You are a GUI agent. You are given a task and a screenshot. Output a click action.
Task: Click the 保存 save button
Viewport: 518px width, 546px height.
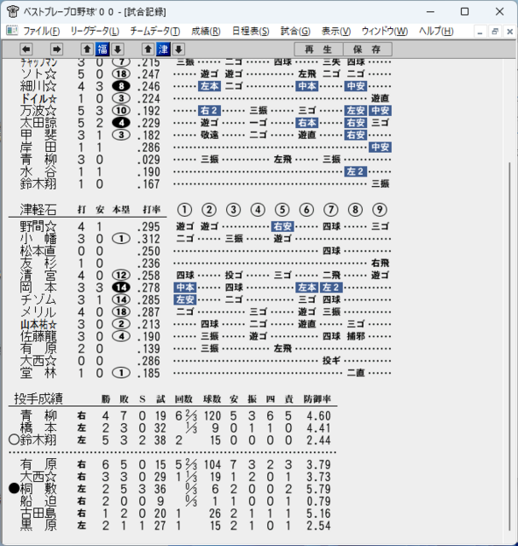pyautogui.click(x=368, y=49)
